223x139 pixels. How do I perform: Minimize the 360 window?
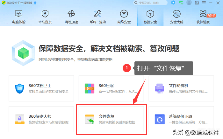(x=211, y=3)
